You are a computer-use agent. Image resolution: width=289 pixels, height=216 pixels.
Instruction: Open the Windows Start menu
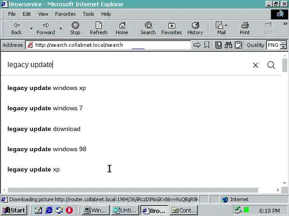(x=14, y=210)
